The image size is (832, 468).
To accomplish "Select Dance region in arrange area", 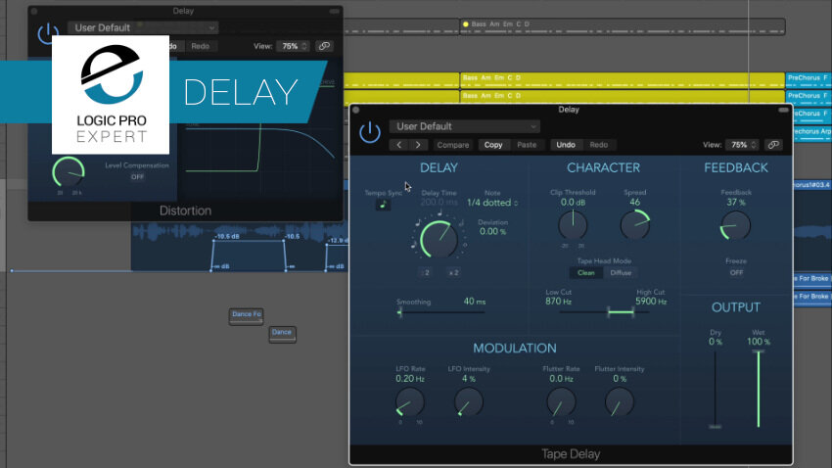I will [x=282, y=334].
